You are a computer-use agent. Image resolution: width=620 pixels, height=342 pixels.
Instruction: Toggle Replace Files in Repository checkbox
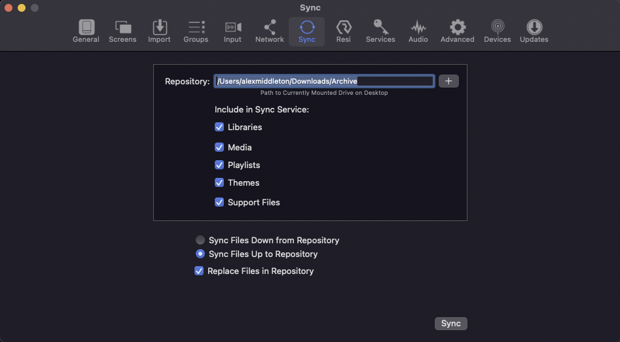click(199, 271)
